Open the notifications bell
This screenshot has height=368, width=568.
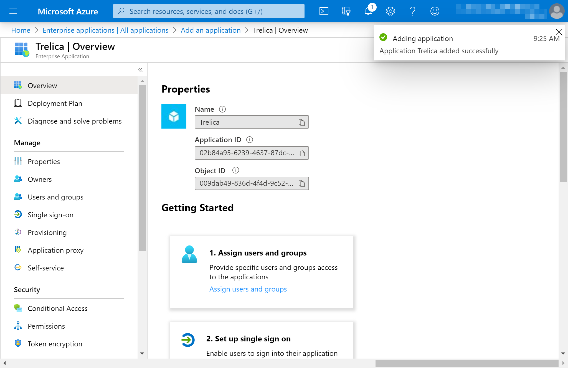click(x=368, y=11)
